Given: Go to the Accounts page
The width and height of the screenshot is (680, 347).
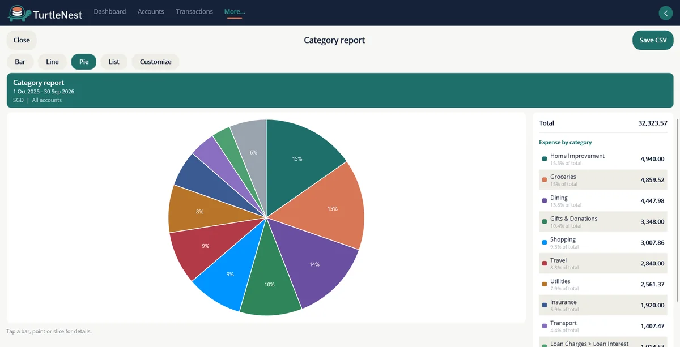Looking at the screenshot, I should pos(151,11).
